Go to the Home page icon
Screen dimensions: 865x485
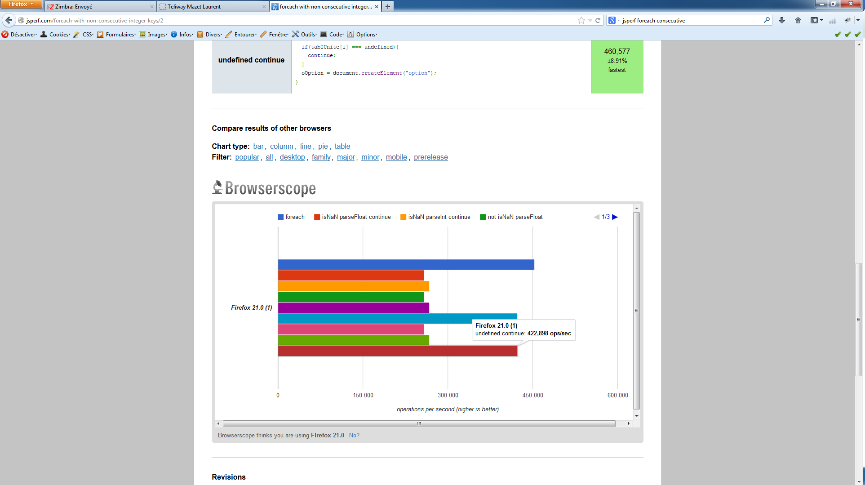798,20
